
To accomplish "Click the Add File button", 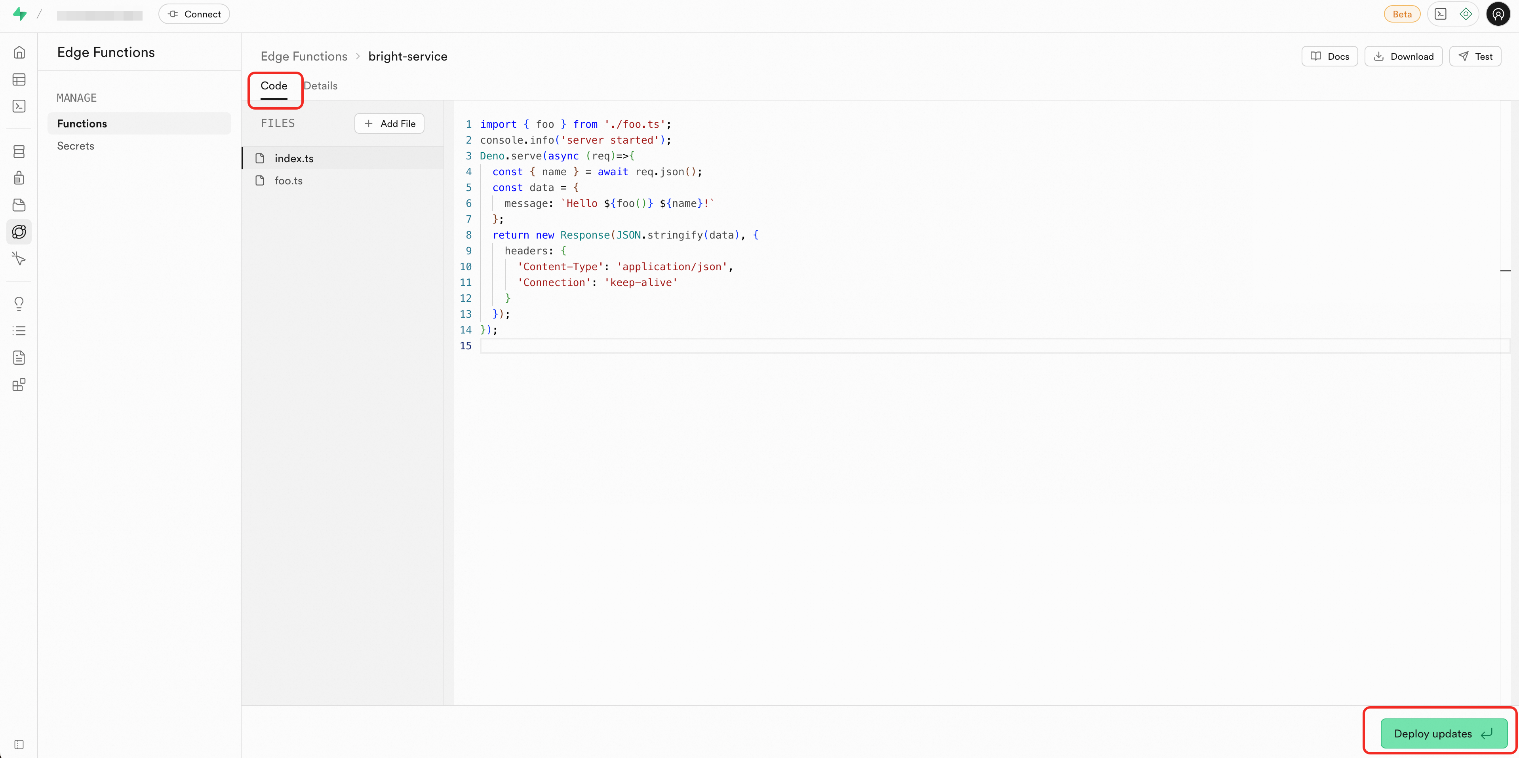I will tap(389, 124).
